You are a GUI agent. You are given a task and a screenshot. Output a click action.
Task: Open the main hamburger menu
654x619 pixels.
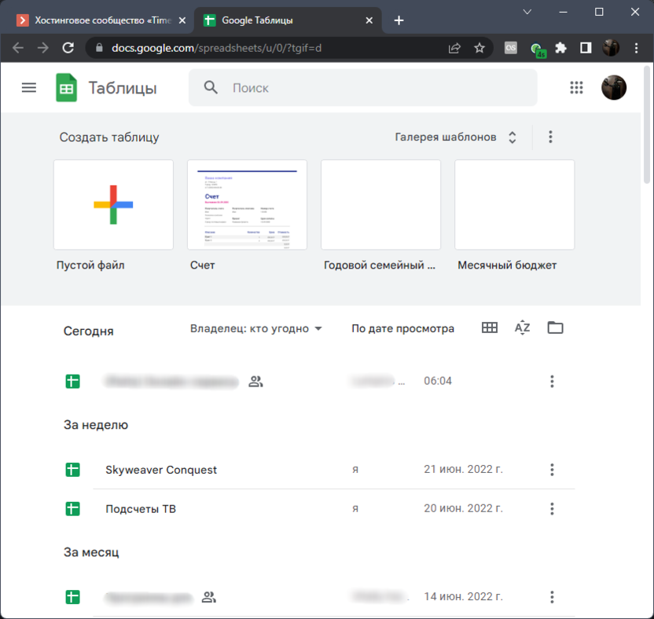(29, 88)
